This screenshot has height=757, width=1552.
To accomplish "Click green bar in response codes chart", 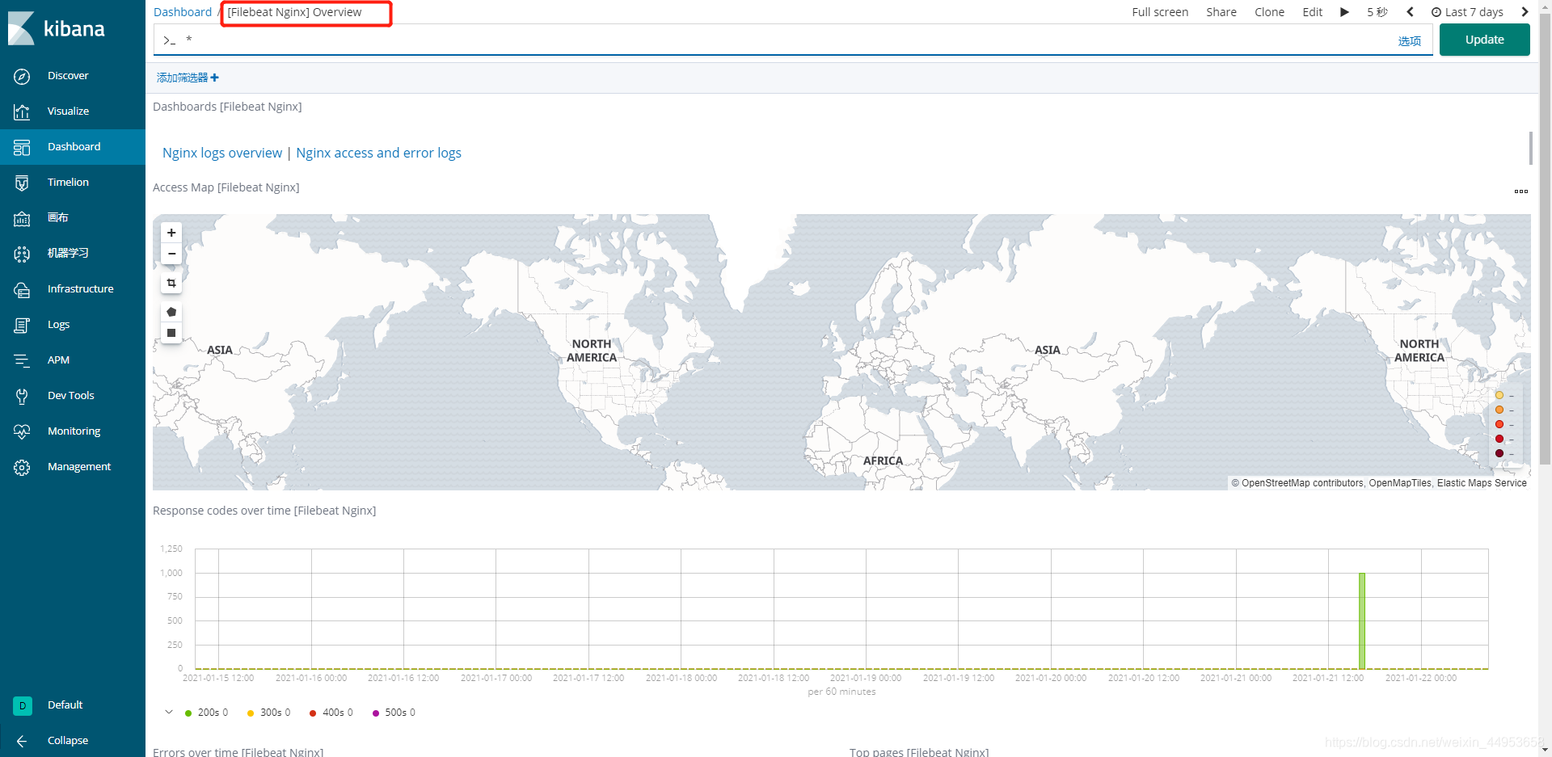I will [x=1362, y=621].
